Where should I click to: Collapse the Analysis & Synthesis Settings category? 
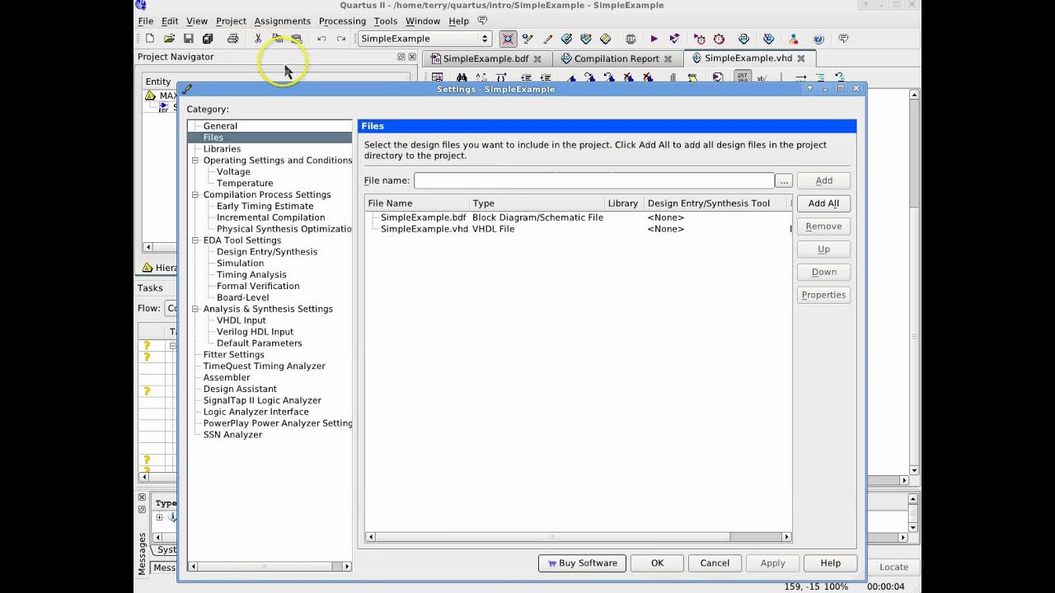(x=195, y=309)
